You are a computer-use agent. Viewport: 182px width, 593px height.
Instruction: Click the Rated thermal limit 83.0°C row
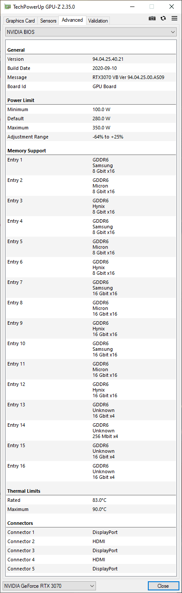click(91, 500)
